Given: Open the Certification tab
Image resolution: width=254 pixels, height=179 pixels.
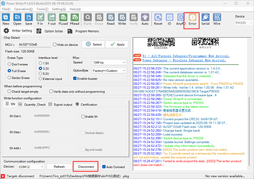Looking at the screenshot, I should click(86, 104).
